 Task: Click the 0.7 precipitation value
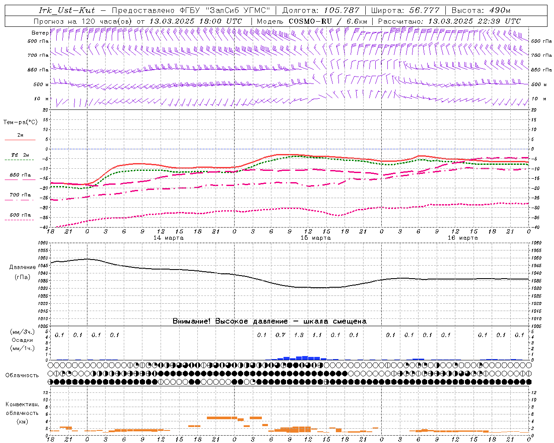pyautogui.click(x=280, y=335)
